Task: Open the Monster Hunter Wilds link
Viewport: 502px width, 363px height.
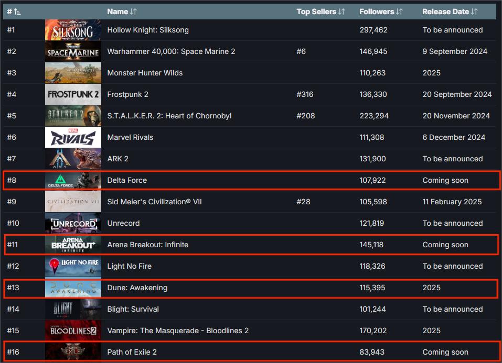Action: coord(145,73)
